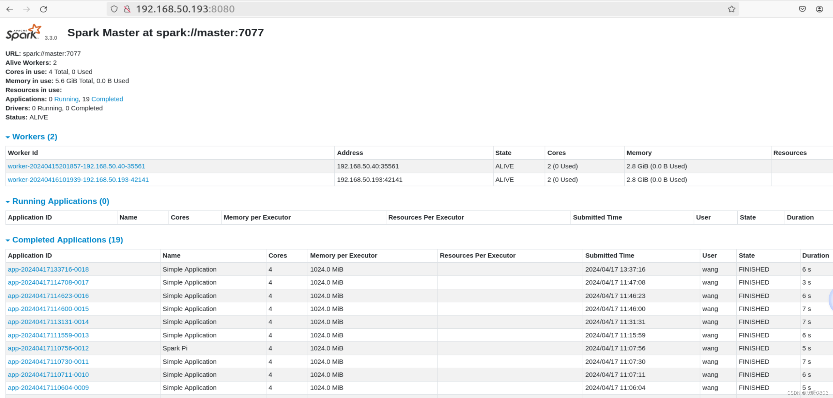Click the Spark Master page title heading

pos(166,33)
